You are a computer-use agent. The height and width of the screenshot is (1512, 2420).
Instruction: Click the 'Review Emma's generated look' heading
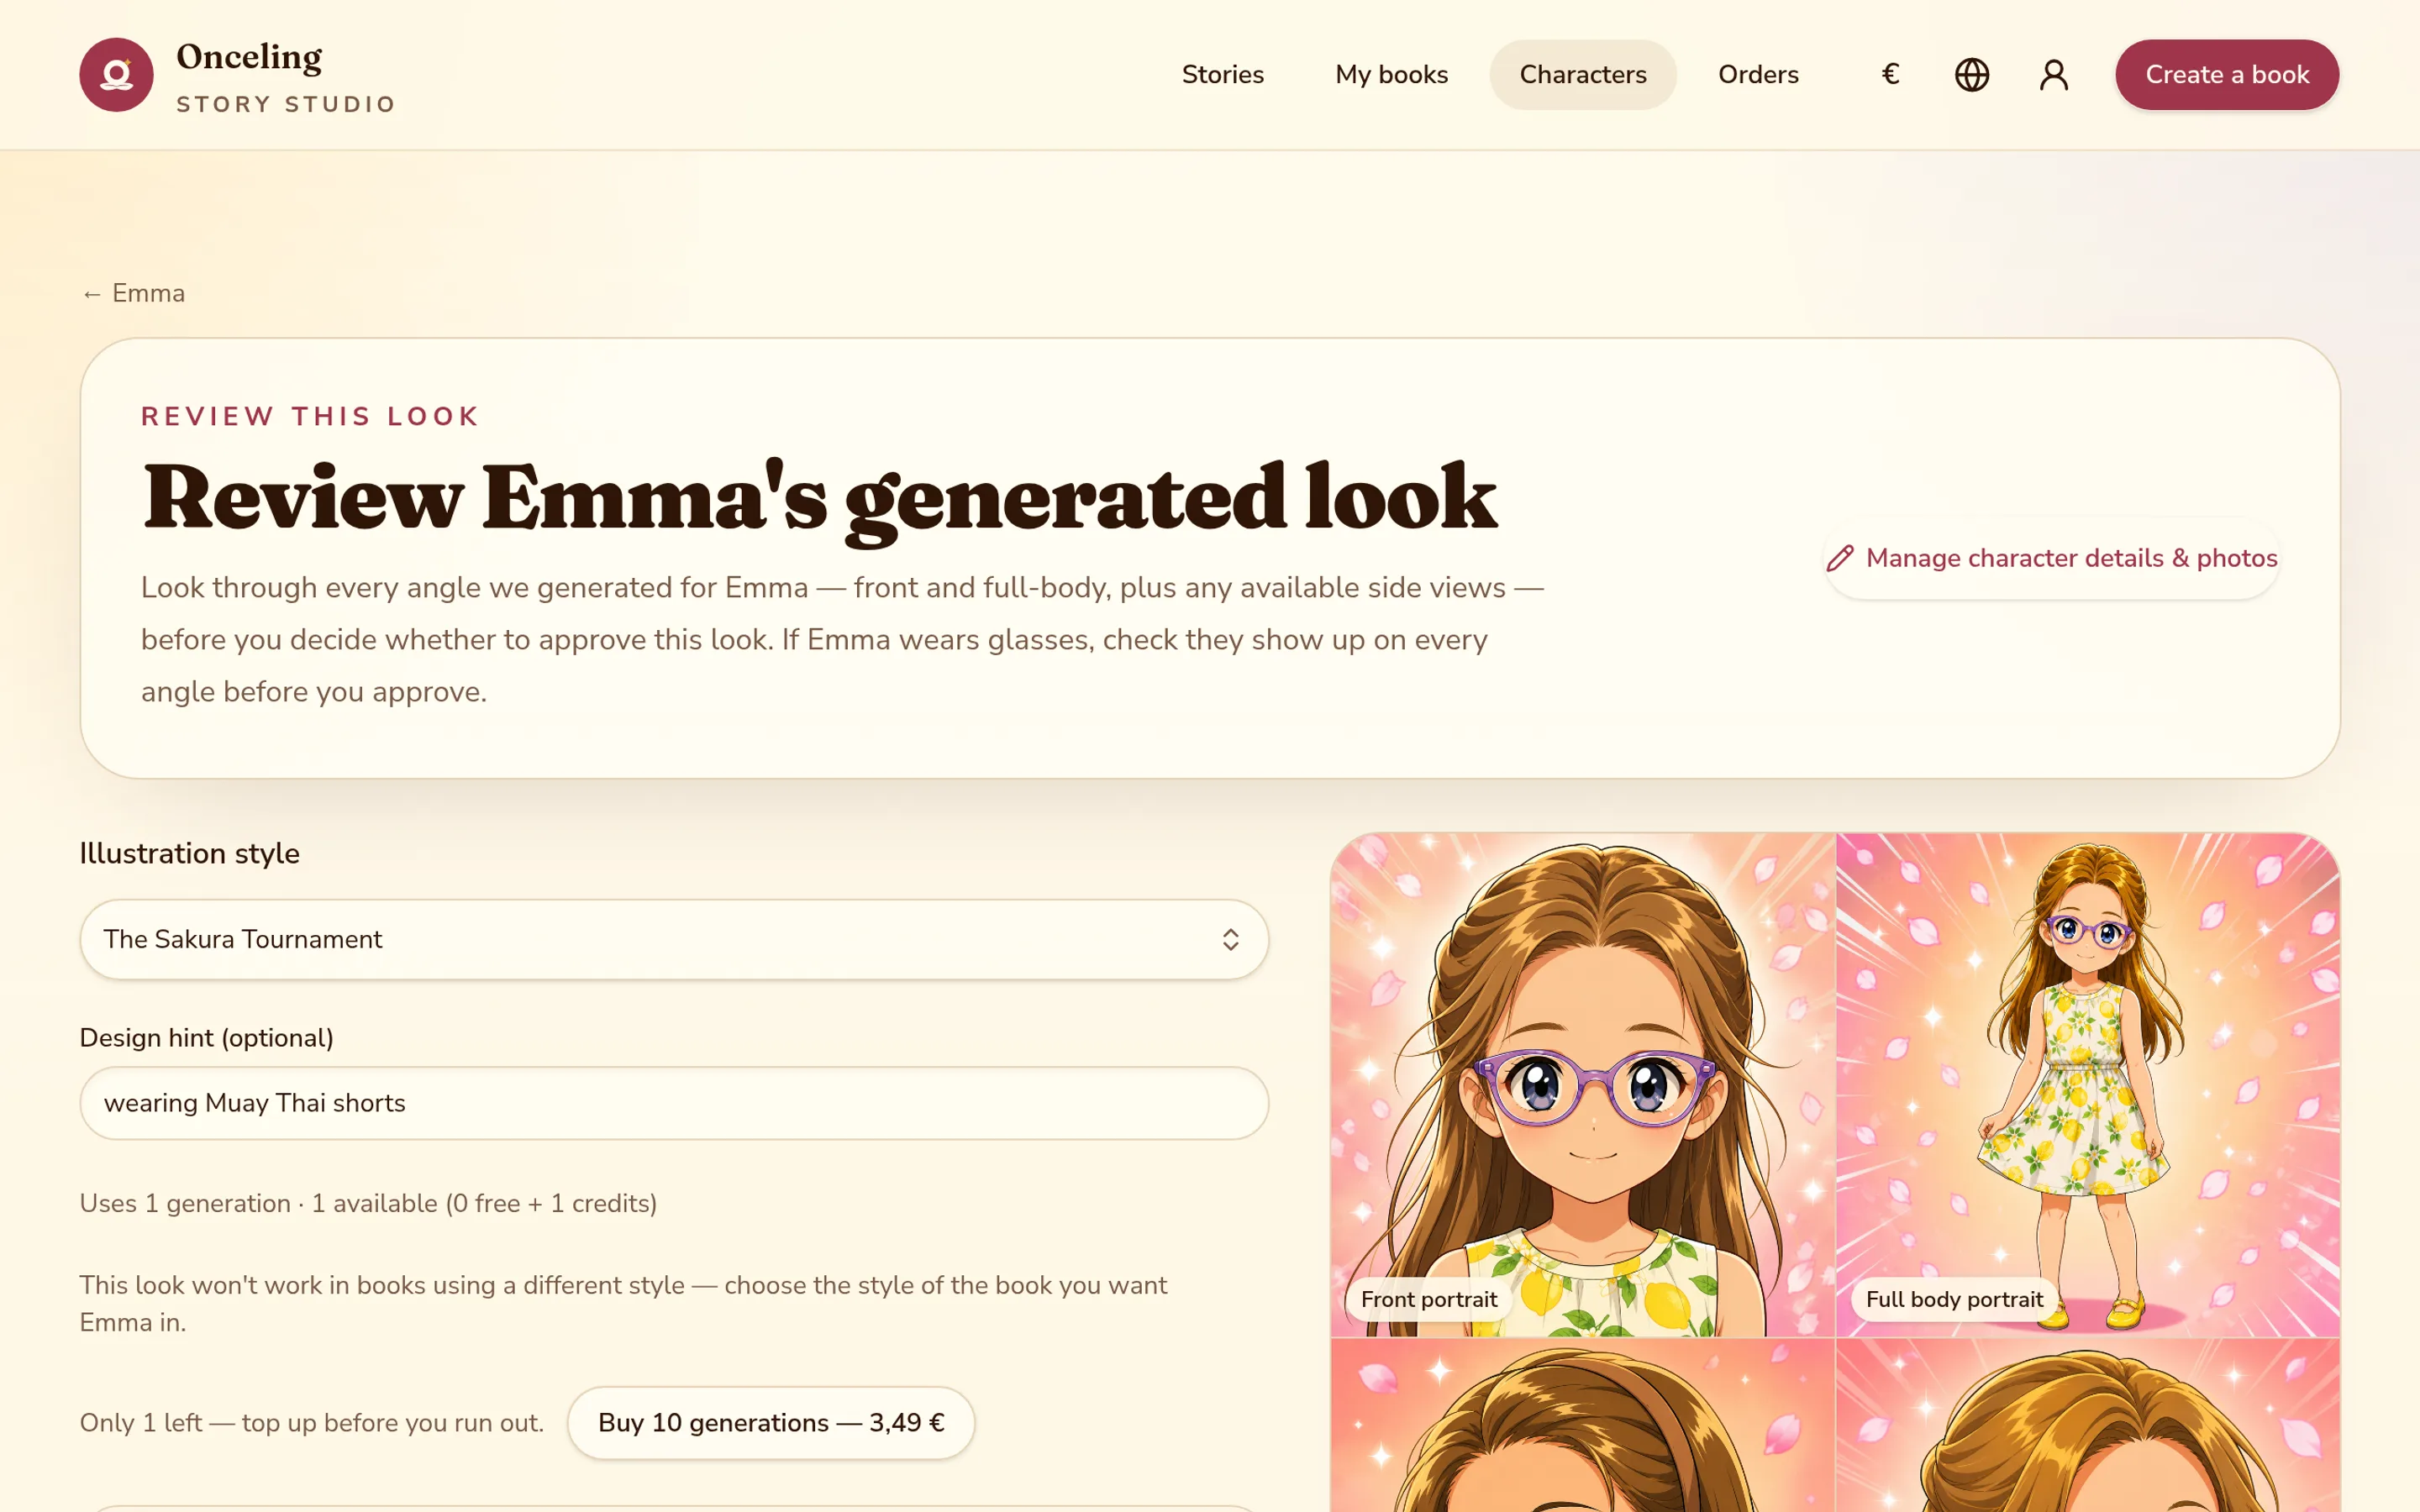coord(819,498)
